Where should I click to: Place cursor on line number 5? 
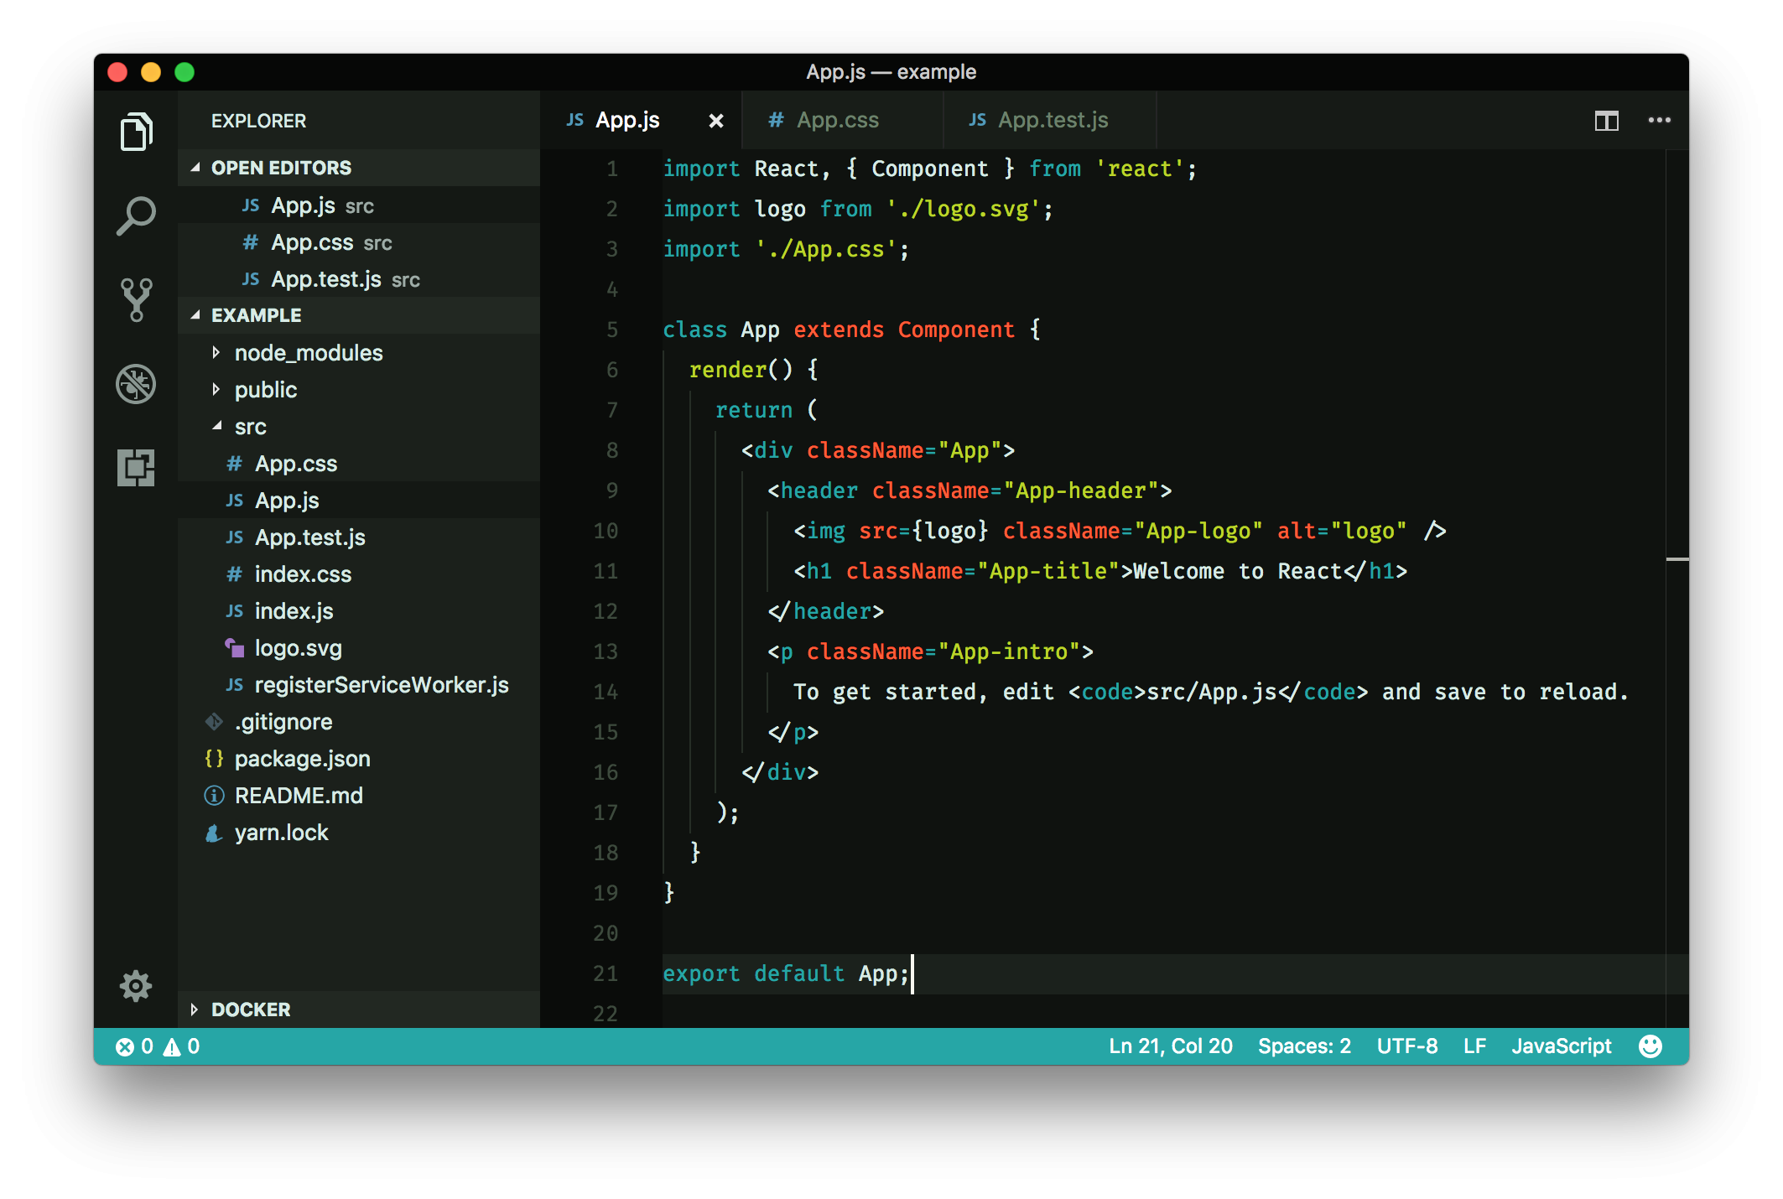click(x=612, y=330)
